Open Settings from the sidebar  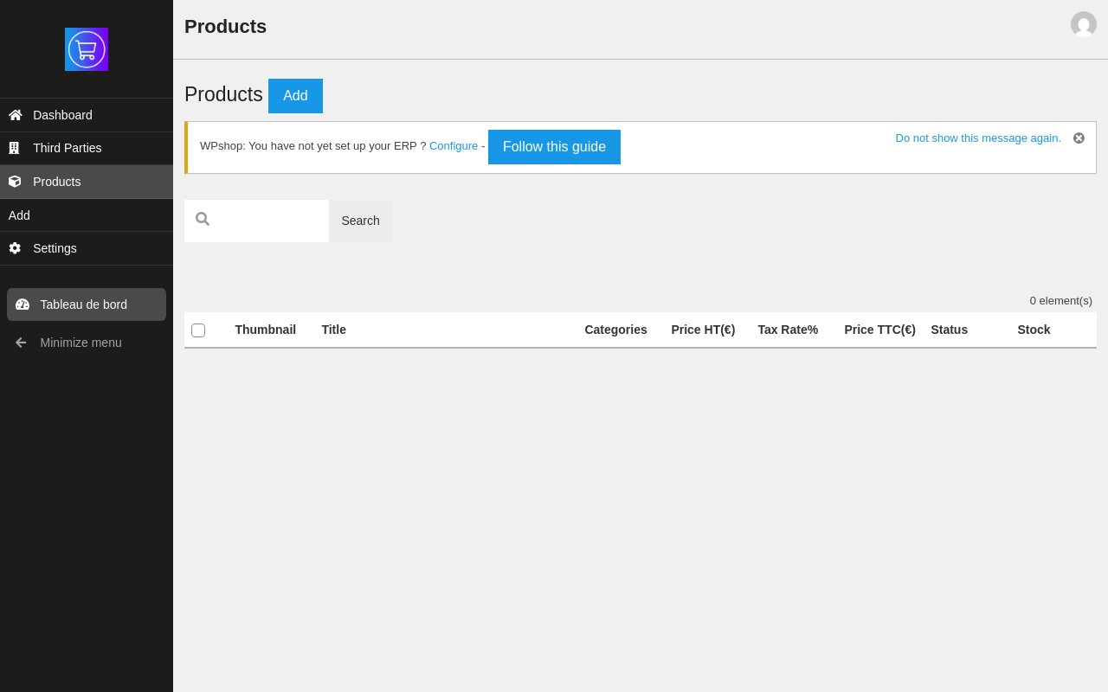(87, 248)
